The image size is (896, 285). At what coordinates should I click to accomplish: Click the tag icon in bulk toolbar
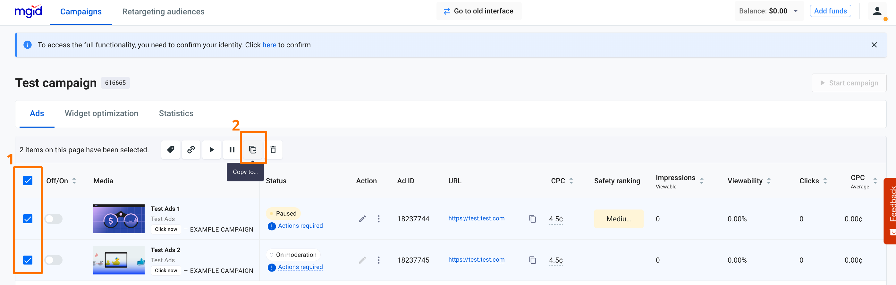pos(170,150)
